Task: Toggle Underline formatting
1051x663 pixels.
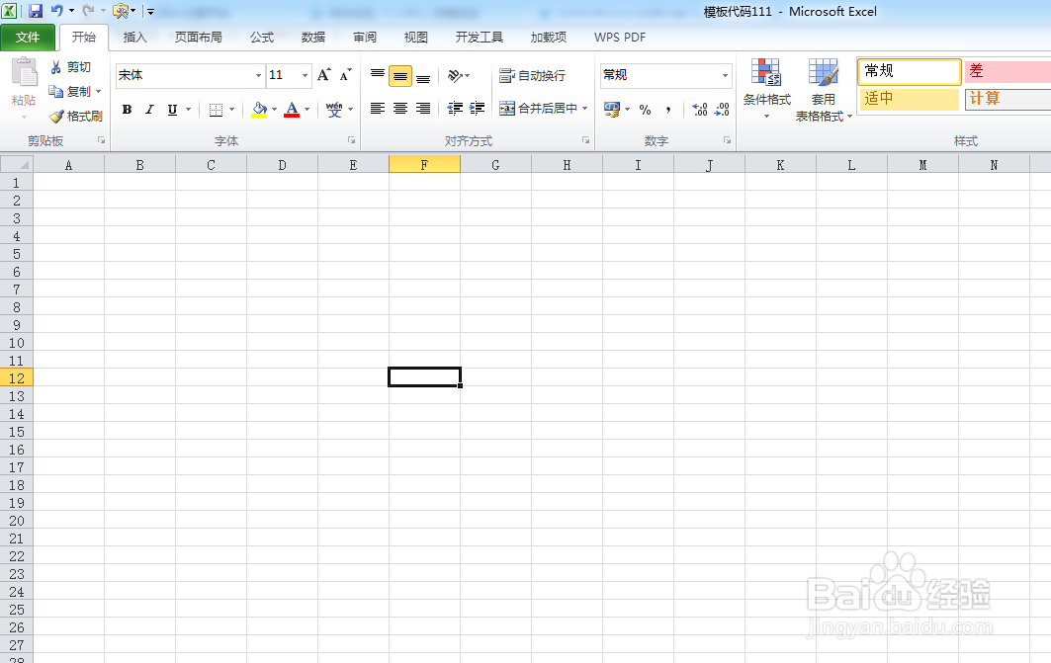Action: (172, 109)
